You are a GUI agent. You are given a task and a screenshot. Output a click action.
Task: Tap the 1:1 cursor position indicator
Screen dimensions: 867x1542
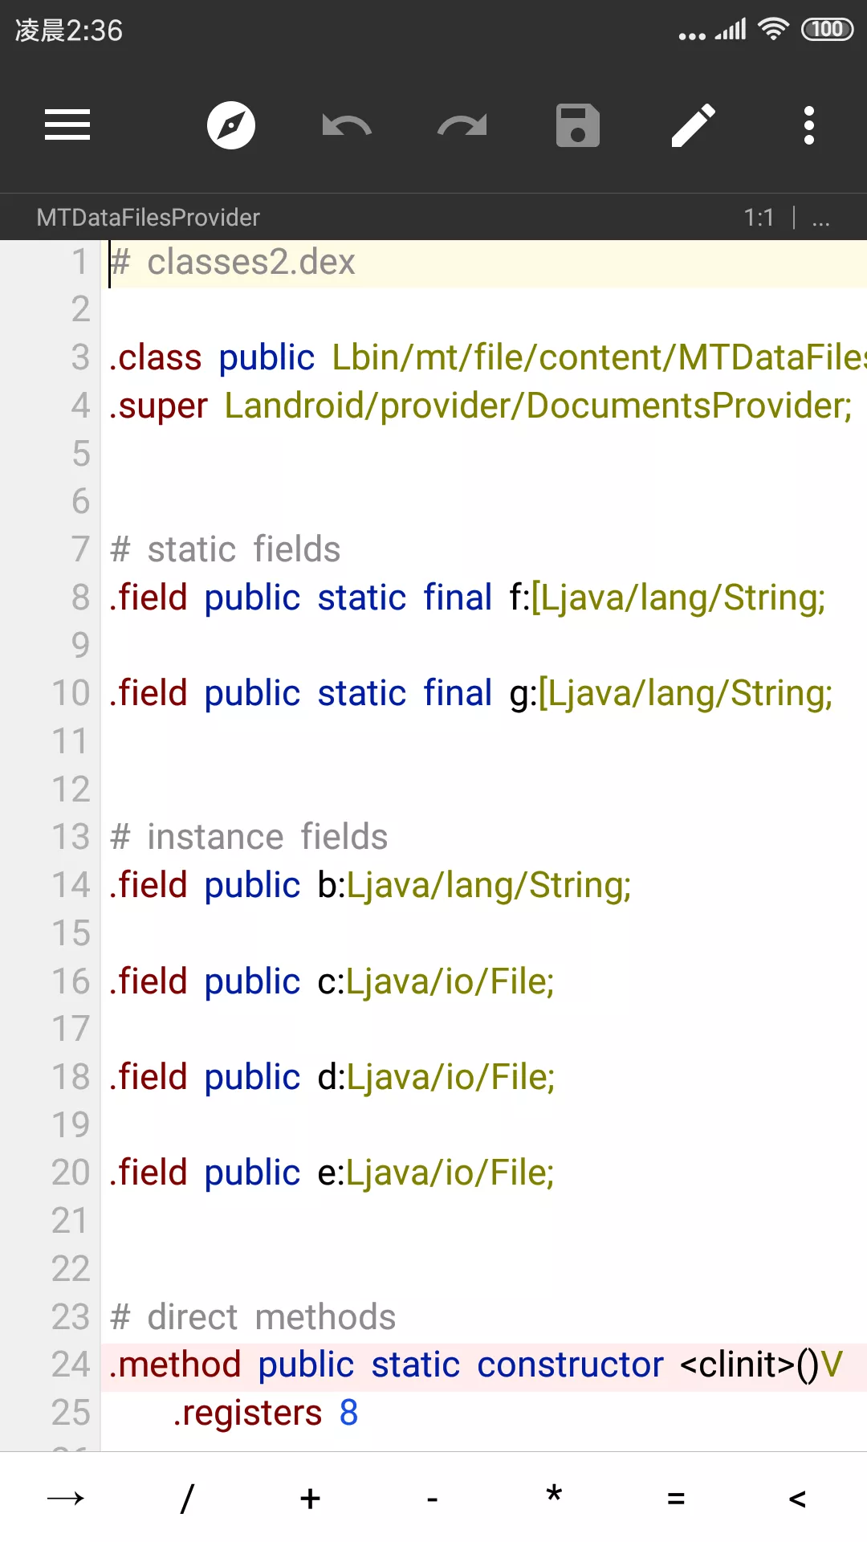(x=759, y=218)
